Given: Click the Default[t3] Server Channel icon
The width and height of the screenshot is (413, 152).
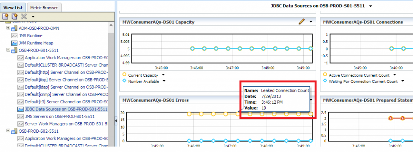Looking at the screenshot, I should pyautogui.click(x=21, y=102).
